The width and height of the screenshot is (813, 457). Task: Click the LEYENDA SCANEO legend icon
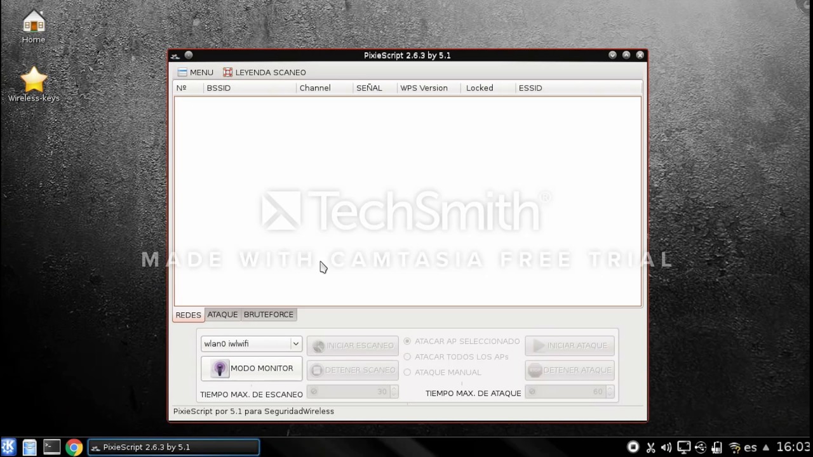pos(227,72)
